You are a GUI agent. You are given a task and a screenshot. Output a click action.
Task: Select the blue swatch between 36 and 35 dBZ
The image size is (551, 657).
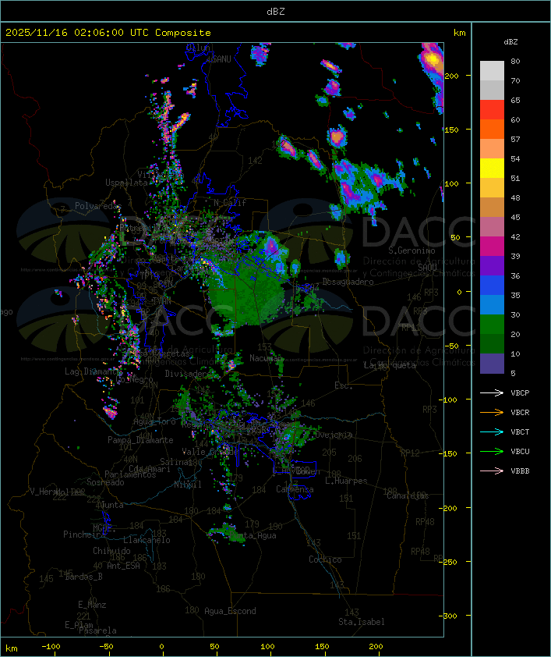492,286
